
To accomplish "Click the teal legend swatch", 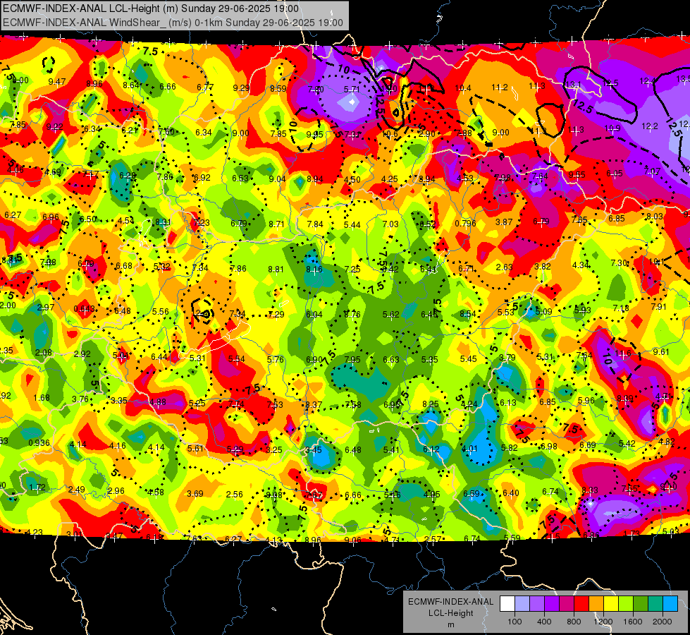I will [655, 604].
